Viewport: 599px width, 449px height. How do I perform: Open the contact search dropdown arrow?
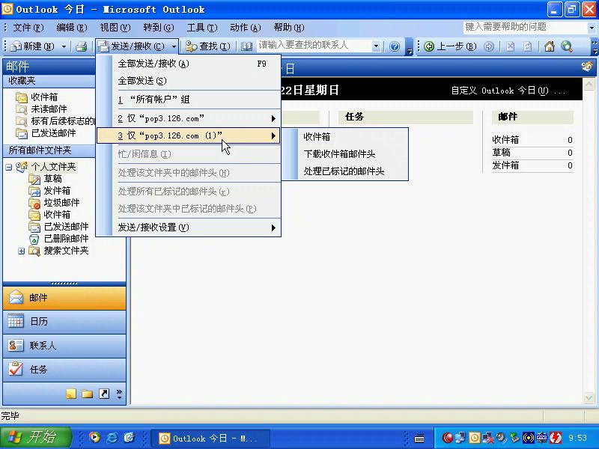tap(377, 46)
